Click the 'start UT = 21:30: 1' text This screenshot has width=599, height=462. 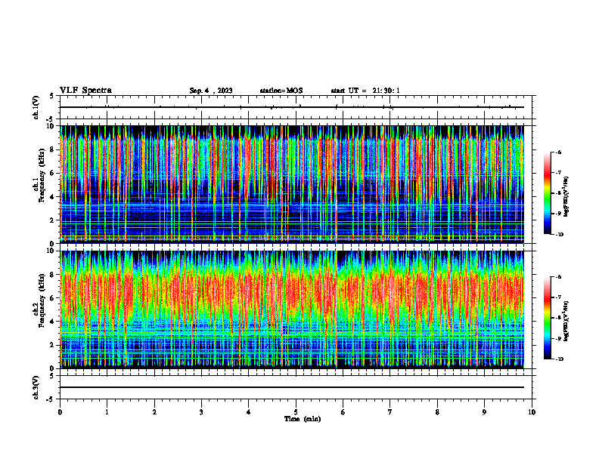[x=365, y=91]
